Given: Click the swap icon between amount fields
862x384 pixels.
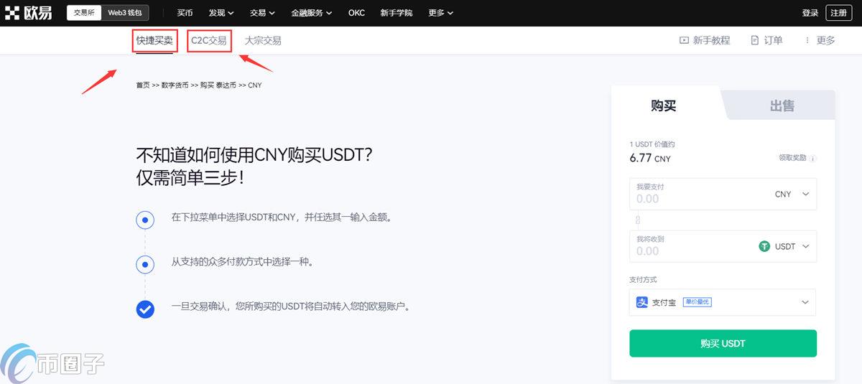Looking at the screenshot, I should point(637,220).
